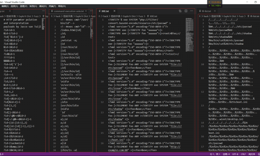Select language mode 纯文本 in status bar

click(x=252, y=154)
